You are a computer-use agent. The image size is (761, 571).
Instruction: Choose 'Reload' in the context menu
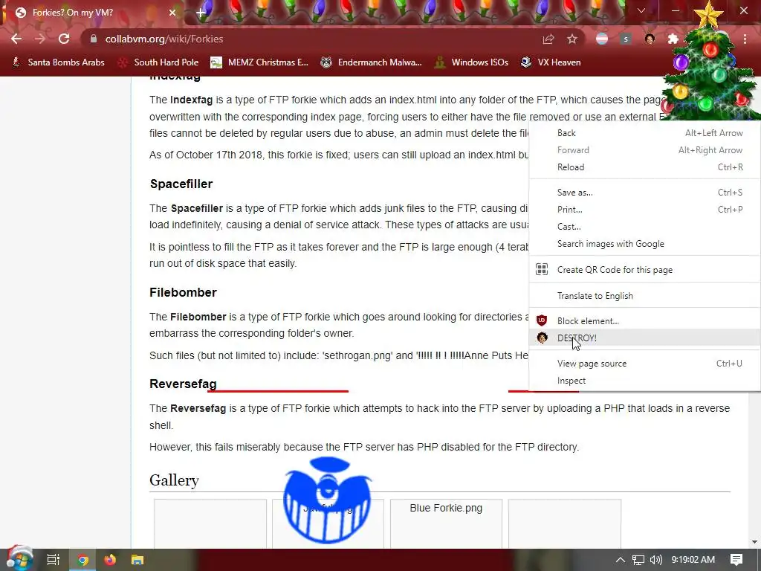pos(645,167)
